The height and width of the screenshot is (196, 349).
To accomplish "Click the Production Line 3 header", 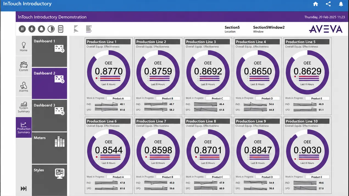I will [x=208, y=42].
